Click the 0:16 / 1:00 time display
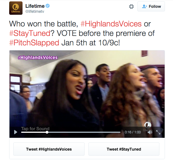The width and height of the screenshot is (173, 162). [133, 132]
